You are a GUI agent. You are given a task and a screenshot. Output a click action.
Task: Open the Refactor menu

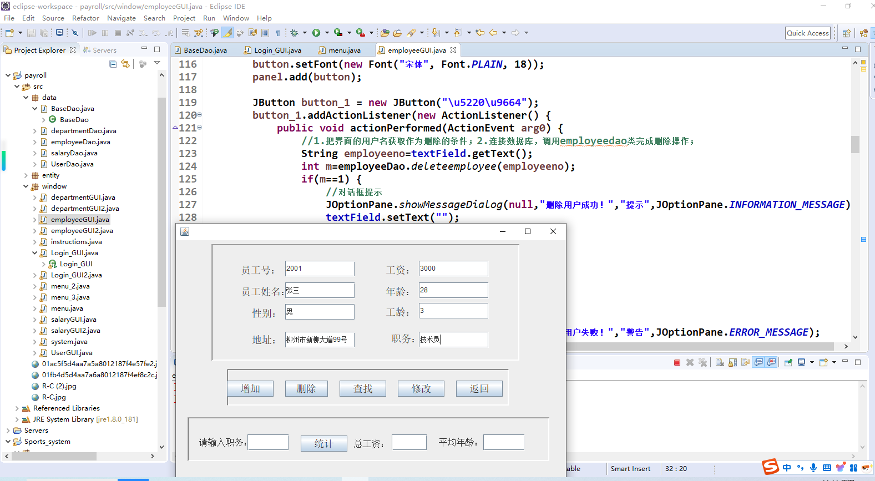click(x=85, y=18)
